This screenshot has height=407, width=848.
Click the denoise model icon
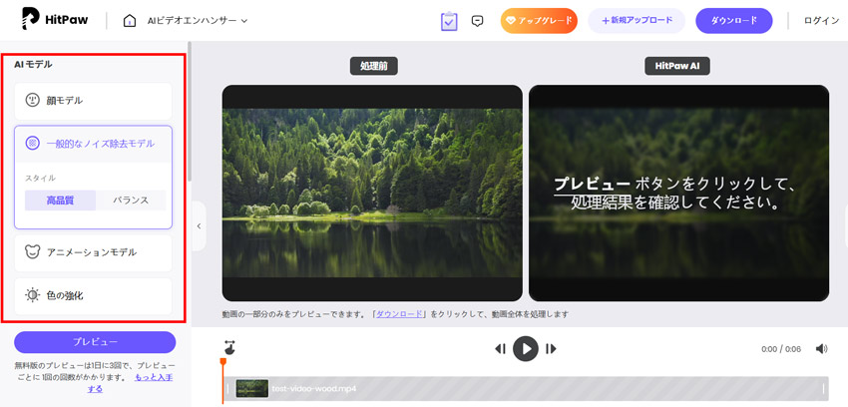(33, 144)
